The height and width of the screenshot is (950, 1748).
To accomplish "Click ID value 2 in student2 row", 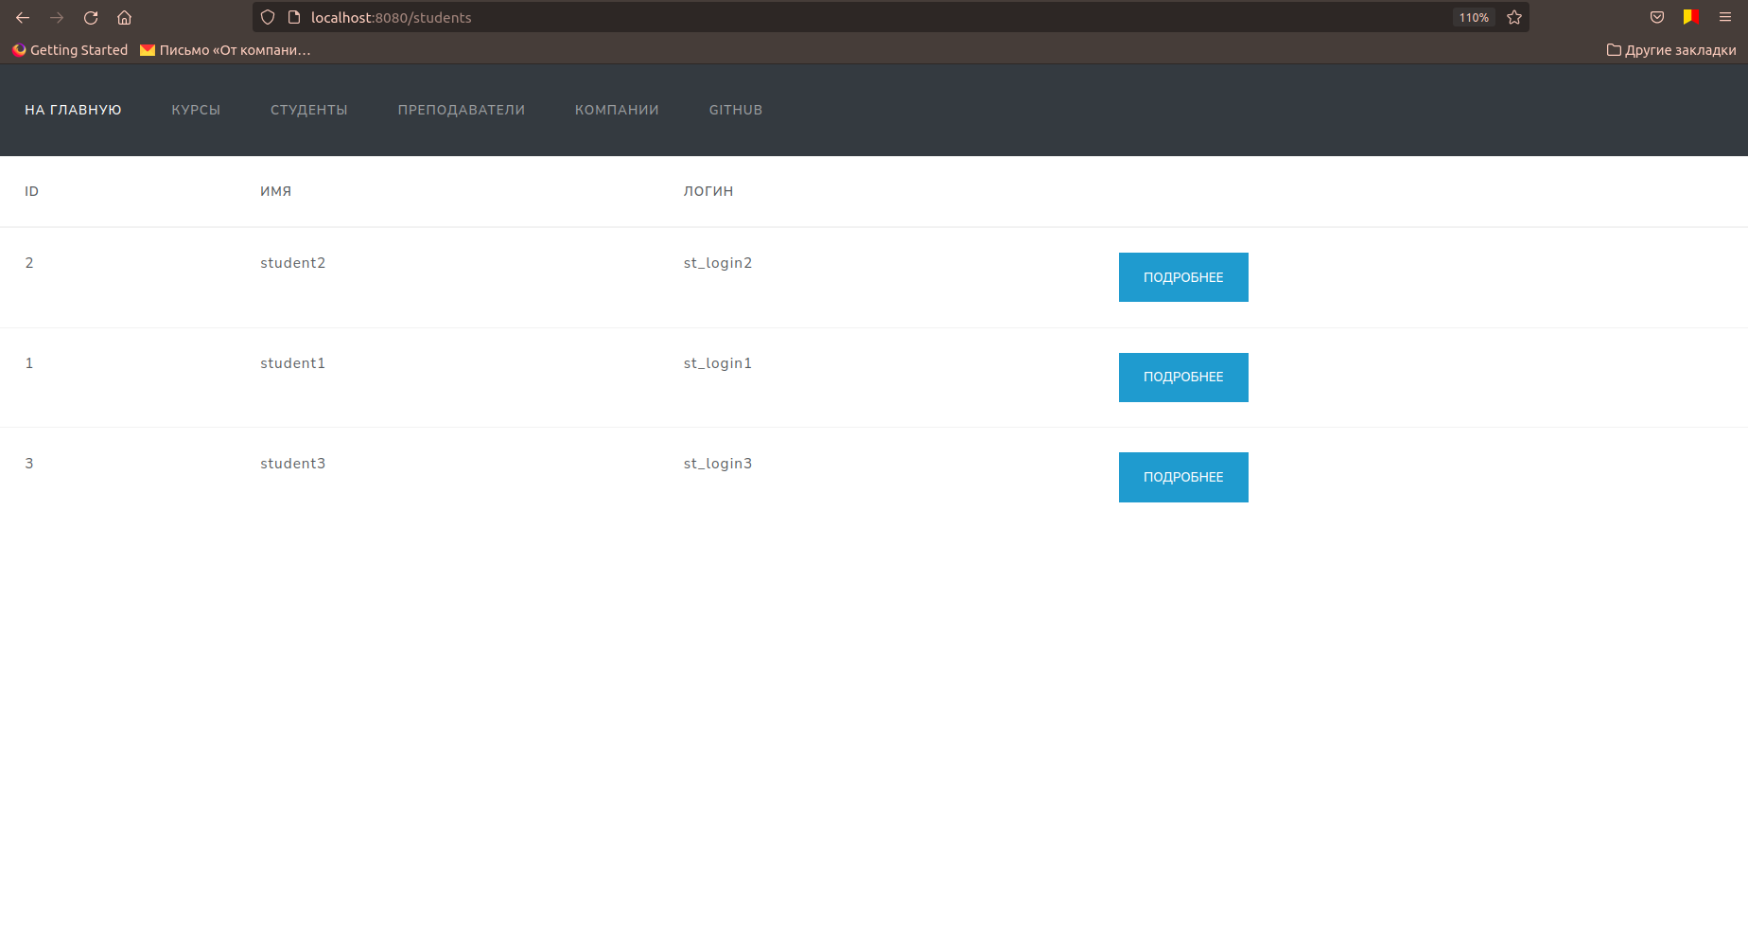I will 29,263.
